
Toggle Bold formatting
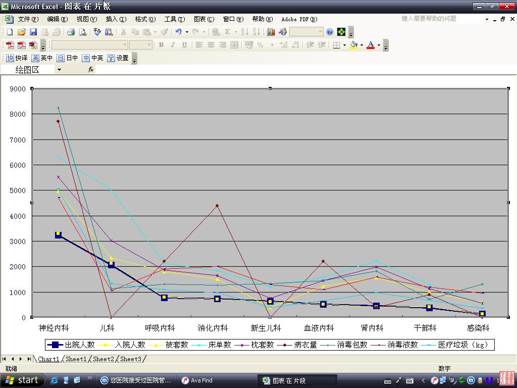161,45
